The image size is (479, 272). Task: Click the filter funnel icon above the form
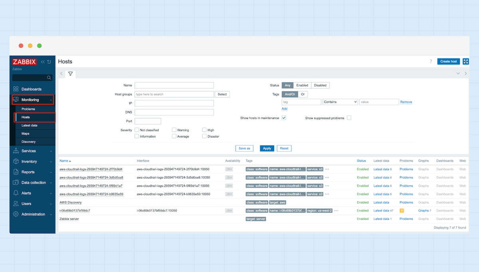[x=70, y=74]
